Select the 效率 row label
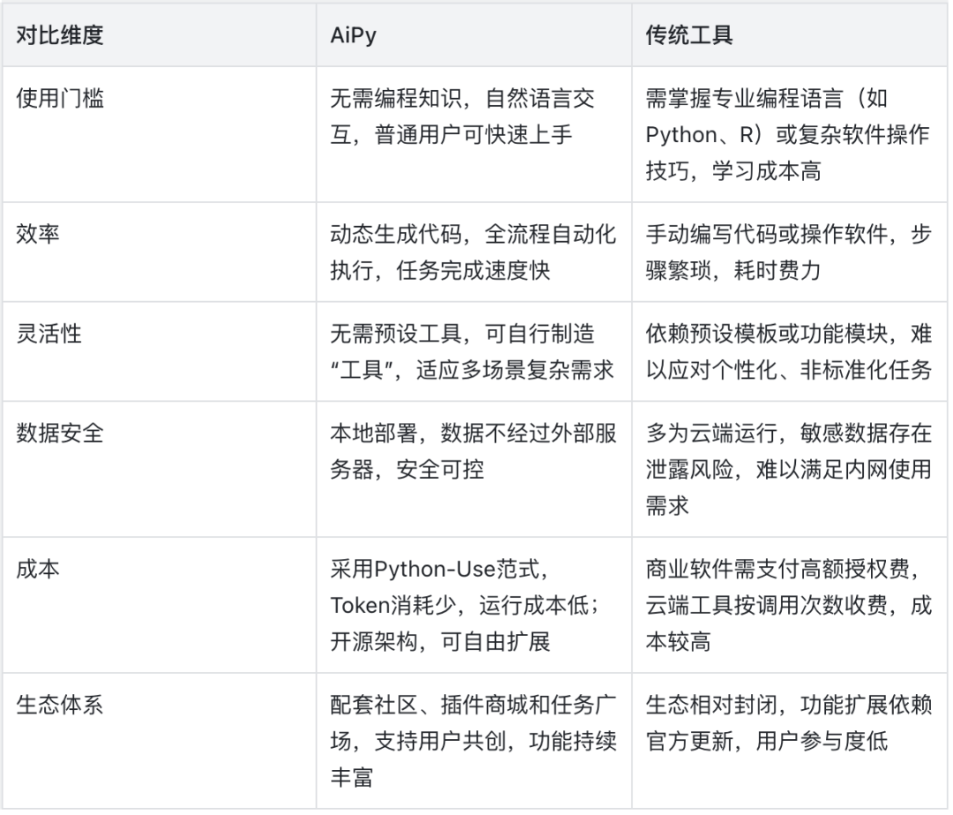The width and height of the screenshot is (953, 815). click(38, 234)
